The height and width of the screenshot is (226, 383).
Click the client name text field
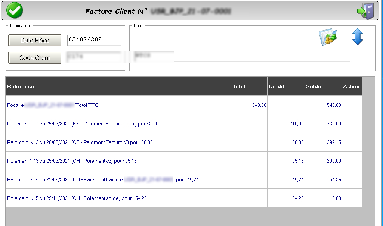pos(241,56)
